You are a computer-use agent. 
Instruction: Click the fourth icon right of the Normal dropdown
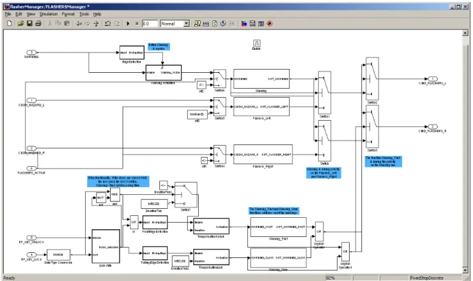tap(223, 24)
